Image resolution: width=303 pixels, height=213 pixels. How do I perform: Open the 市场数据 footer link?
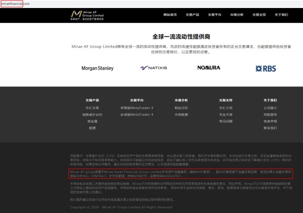coord(181,115)
